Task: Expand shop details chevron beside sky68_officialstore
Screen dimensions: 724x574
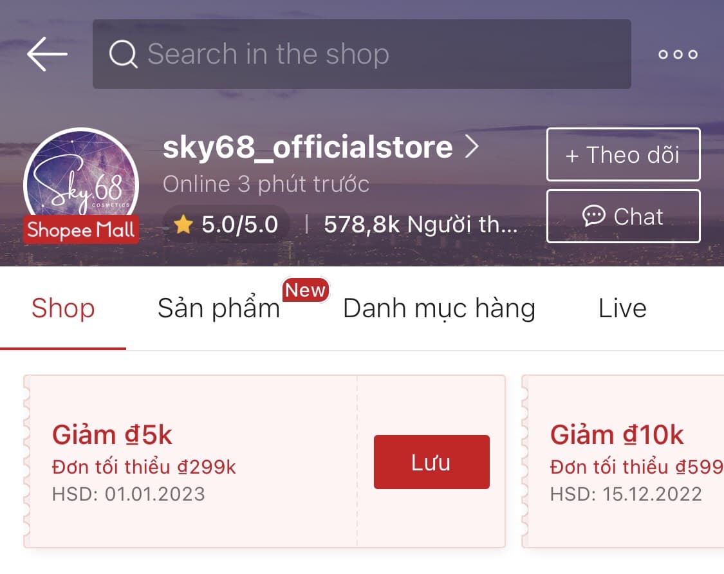Action: [x=472, y=147]
